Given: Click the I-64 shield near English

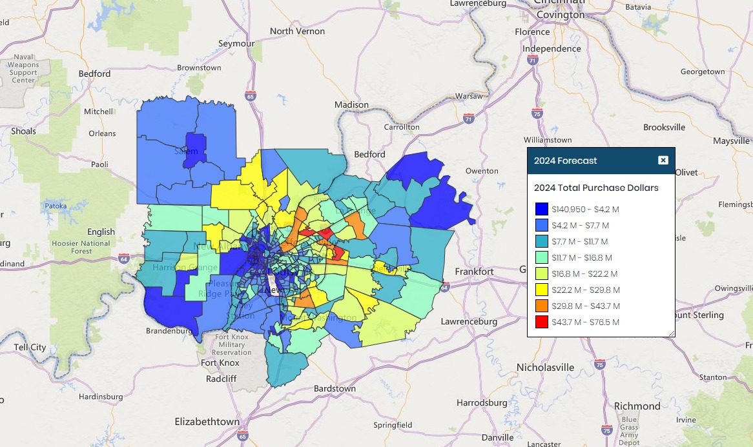Looking at the screenshot, I should tap(124, 259).
